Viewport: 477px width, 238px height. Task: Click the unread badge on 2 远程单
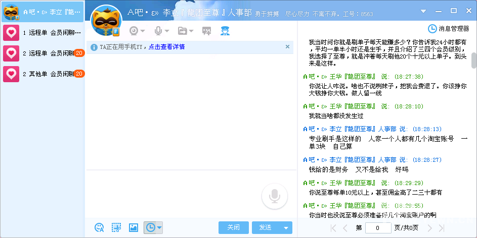point(79,53)
